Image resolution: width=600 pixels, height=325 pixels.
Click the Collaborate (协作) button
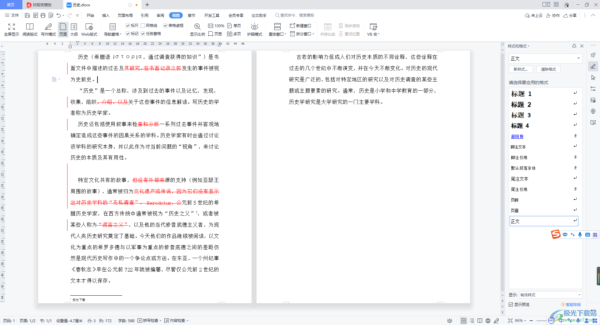click(x=553, y=15)
